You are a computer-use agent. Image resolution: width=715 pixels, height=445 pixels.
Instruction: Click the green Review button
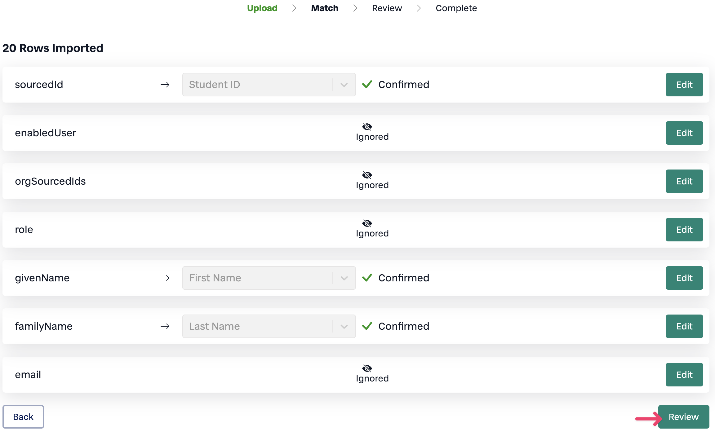tap(683, 417)
